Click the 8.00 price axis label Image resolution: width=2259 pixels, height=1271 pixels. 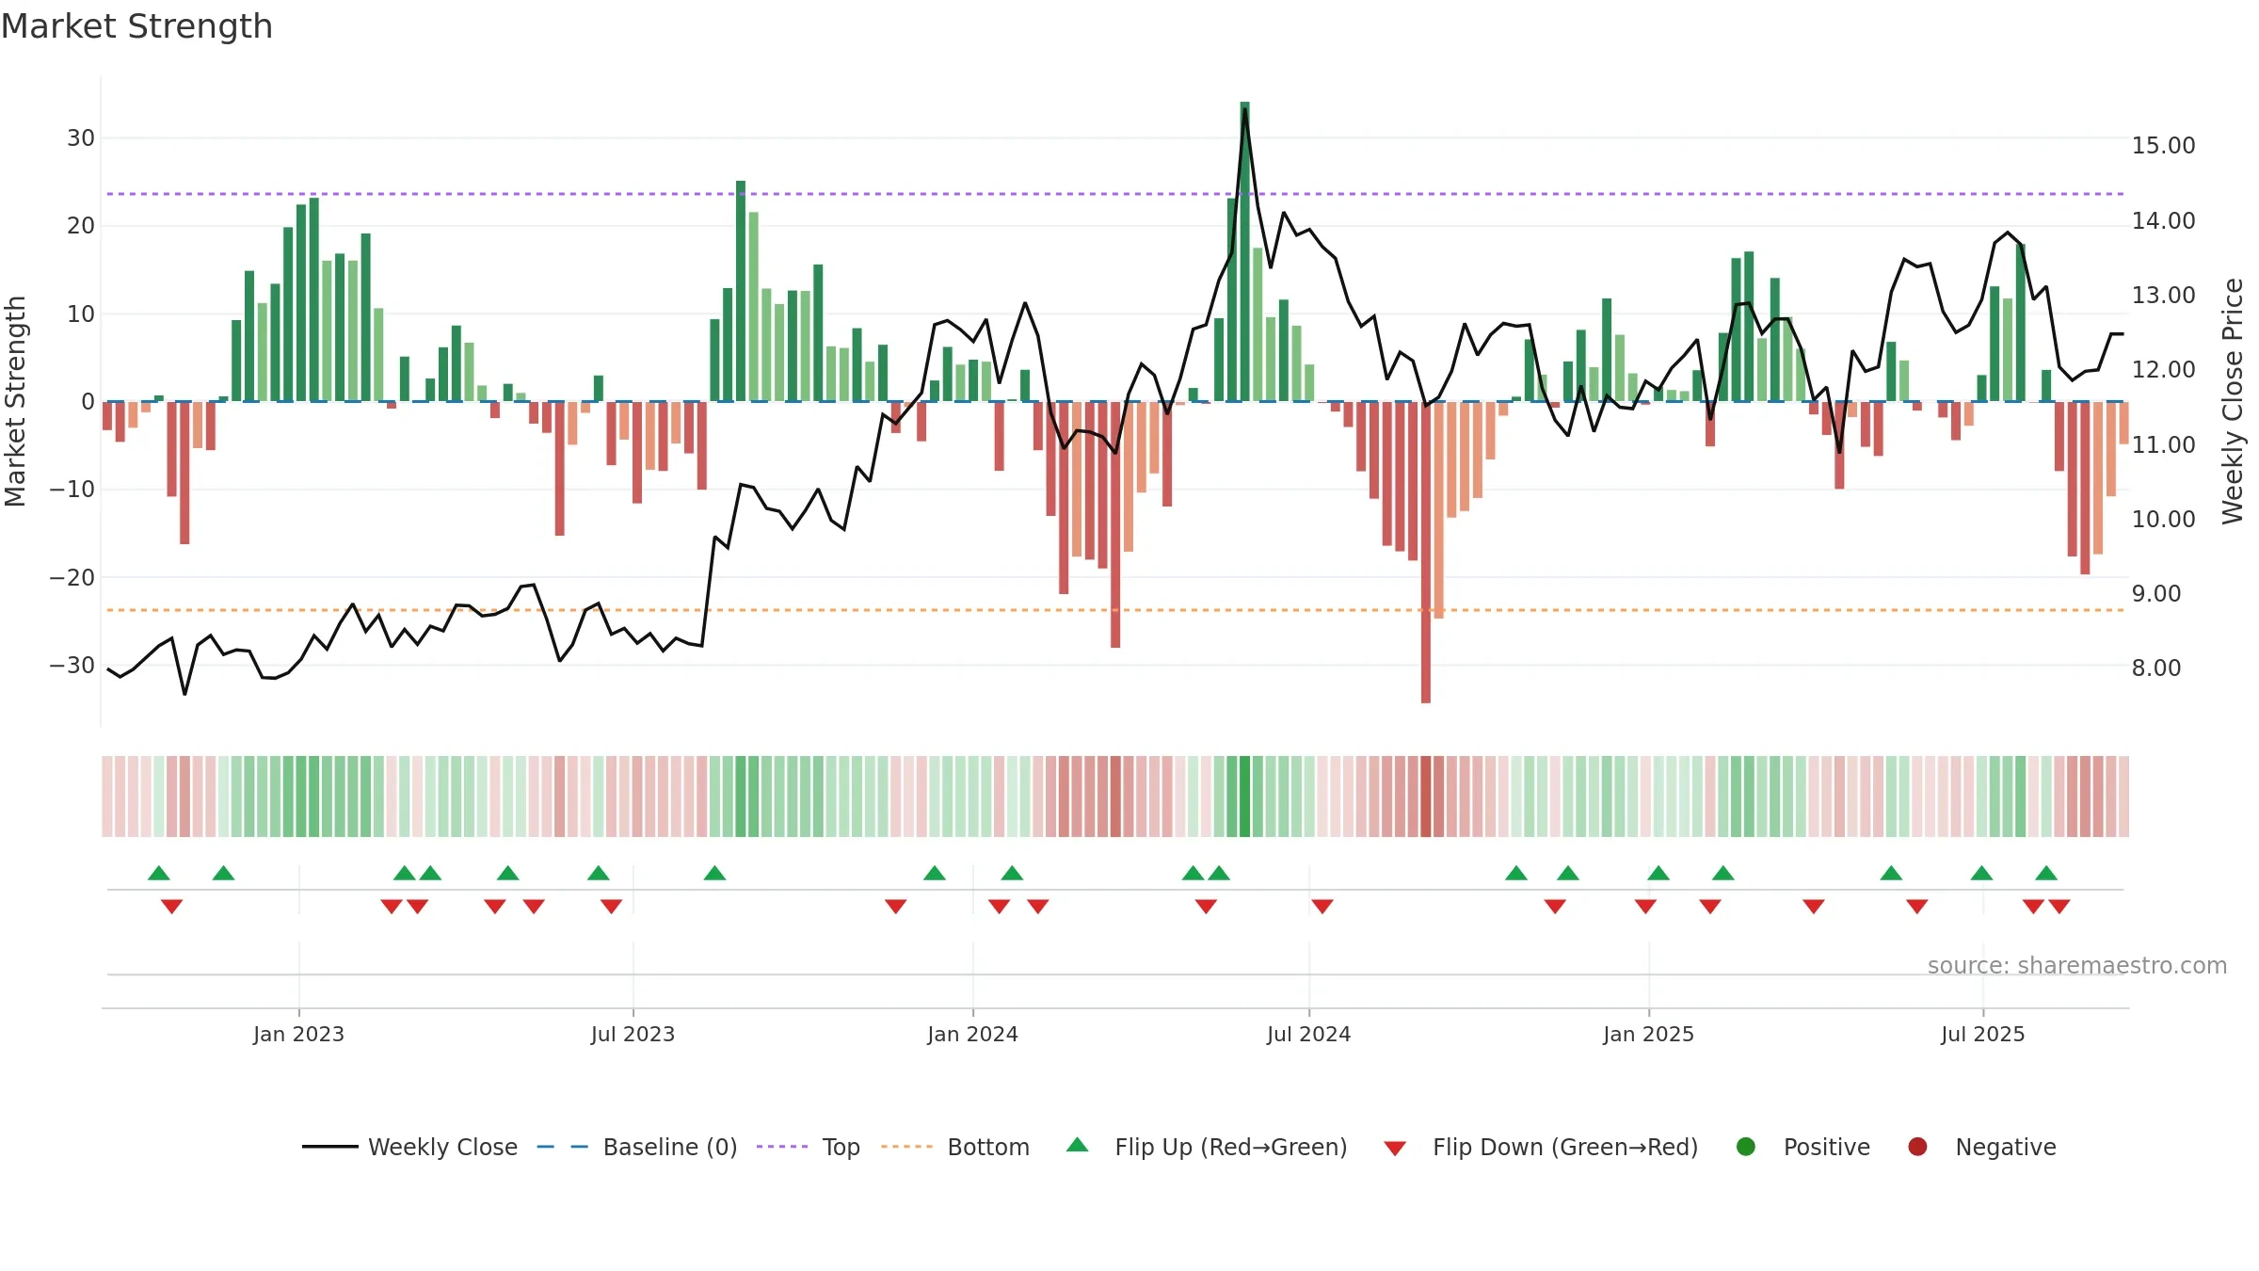2155,668
